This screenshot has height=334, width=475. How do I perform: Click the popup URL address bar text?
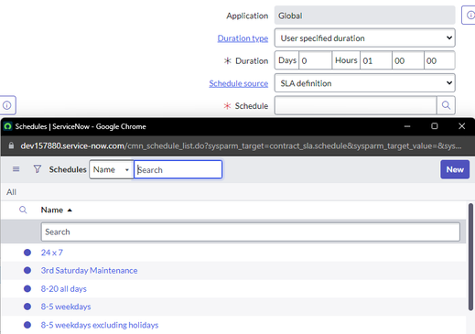tap(241, 145)
